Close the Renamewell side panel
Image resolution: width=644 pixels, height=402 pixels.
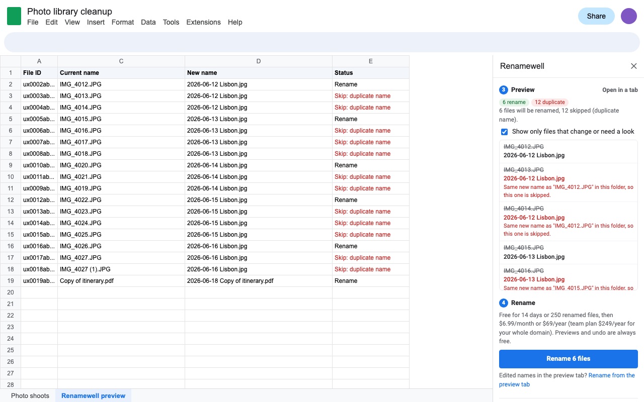[634, 66]
